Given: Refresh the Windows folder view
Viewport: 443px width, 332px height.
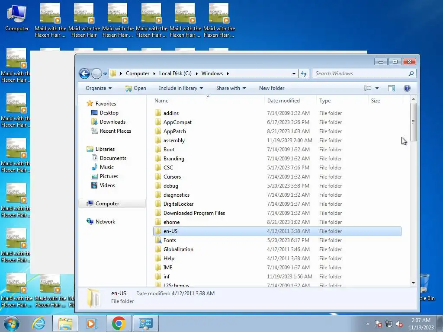Looking at the screenshot, I should coord(304,73).
